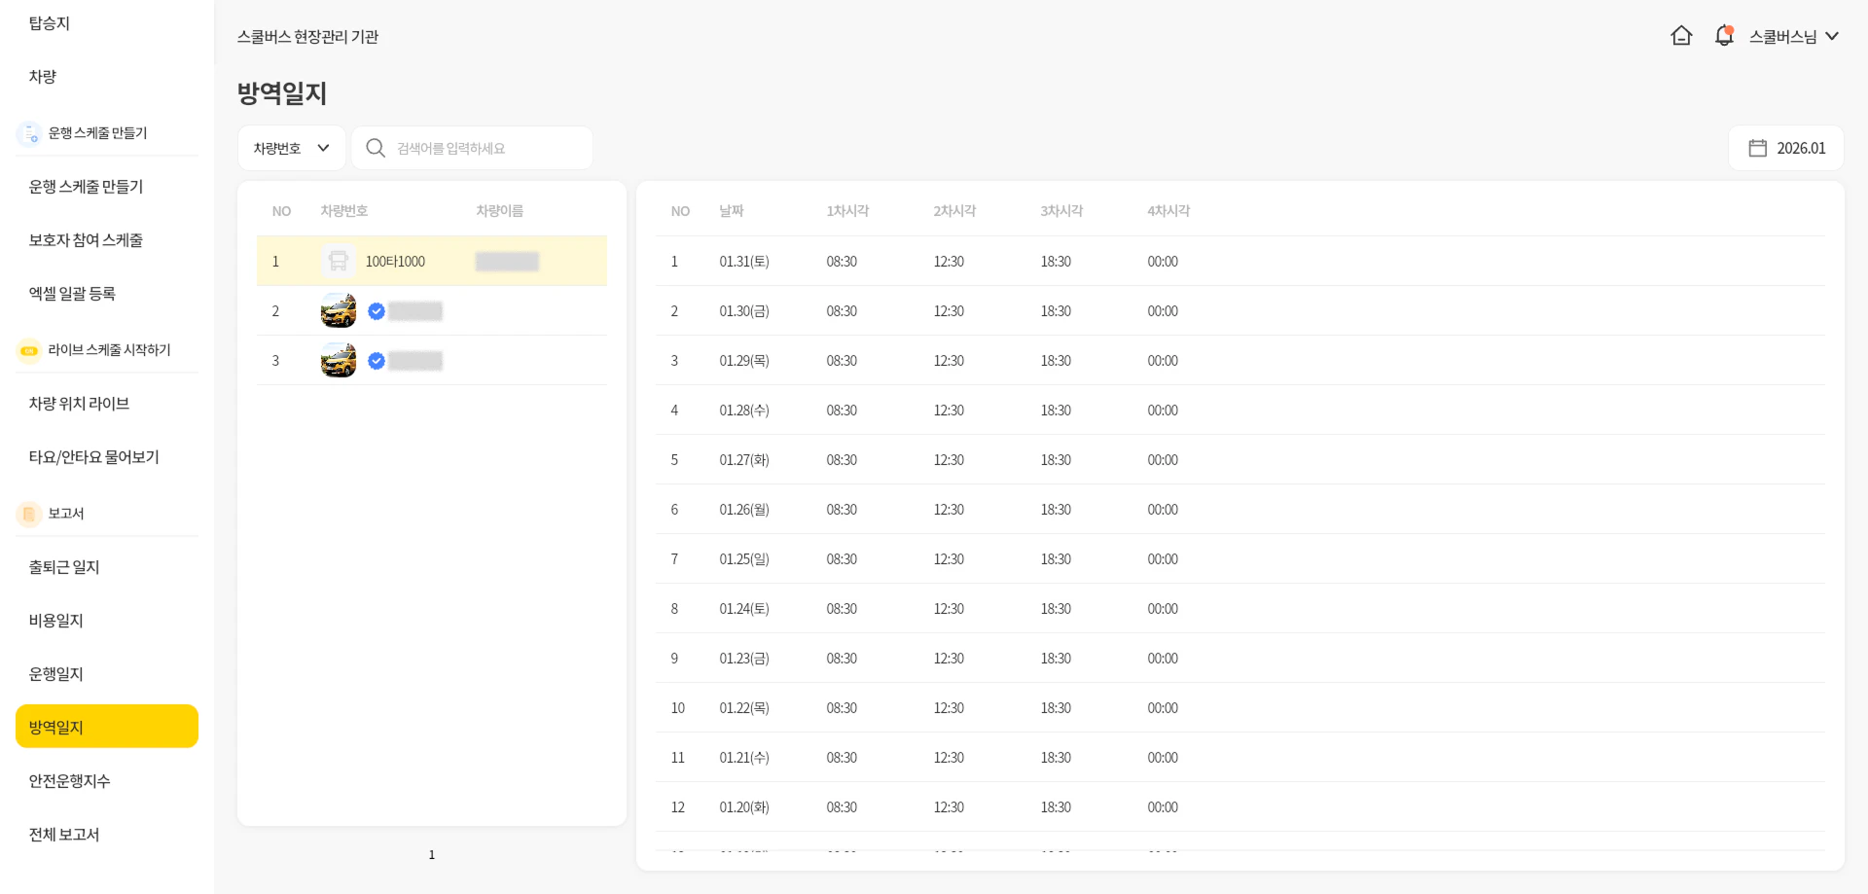Click 라이브 스케줄 시작하기 section icon
The image size is (1868, 894).
click(29, 350)
